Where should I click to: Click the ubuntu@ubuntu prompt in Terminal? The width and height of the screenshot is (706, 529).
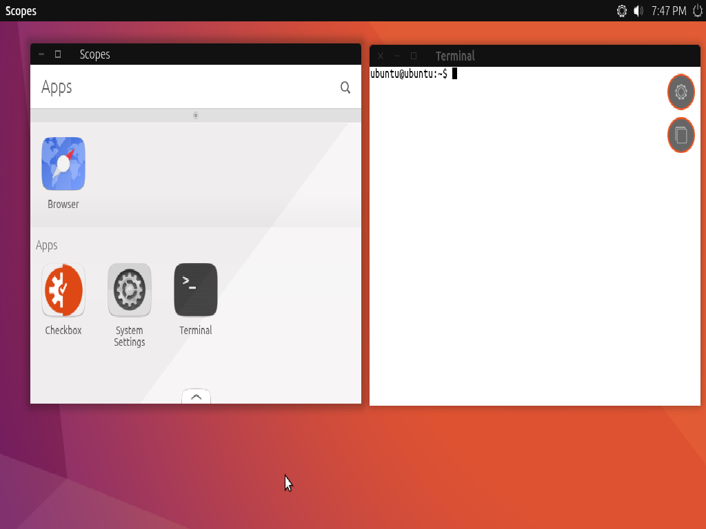(x=408, y=74)
